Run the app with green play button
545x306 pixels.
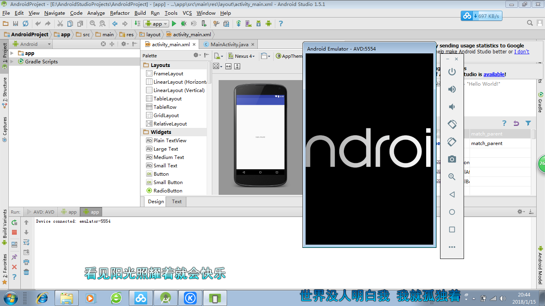[174, 24]
